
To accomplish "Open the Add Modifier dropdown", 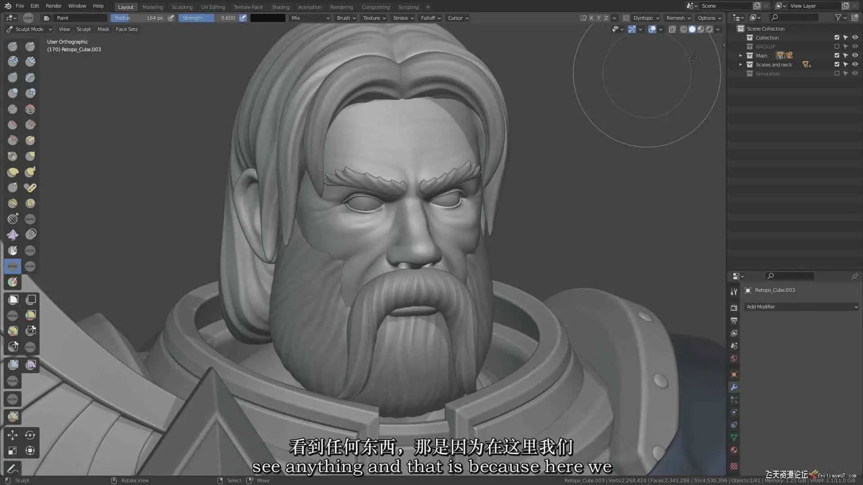I will coord(802,307).
